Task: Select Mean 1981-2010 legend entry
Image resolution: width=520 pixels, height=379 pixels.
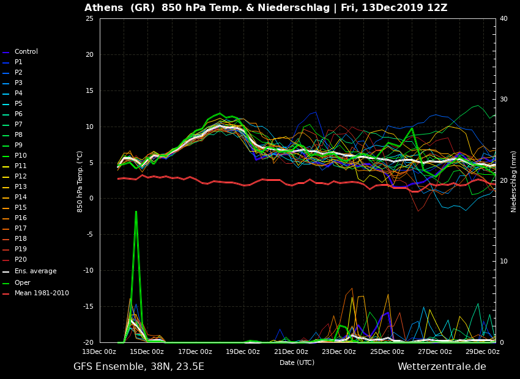Action: click(42, 293)
